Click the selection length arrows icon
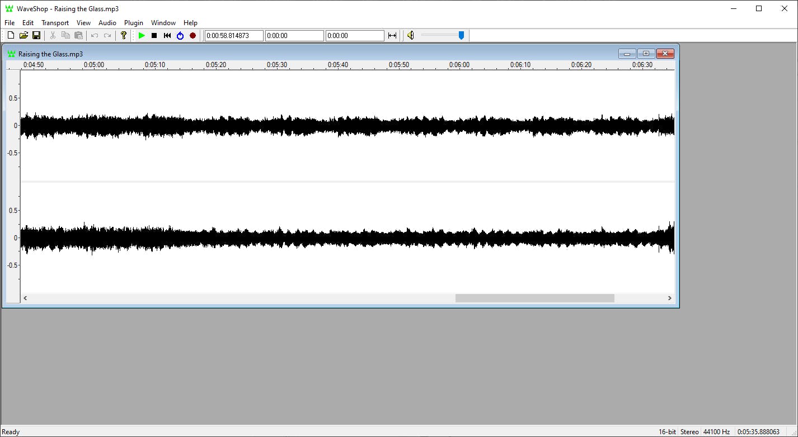The width and height of the screenshot is (798, 437). [x=392, y=36]
